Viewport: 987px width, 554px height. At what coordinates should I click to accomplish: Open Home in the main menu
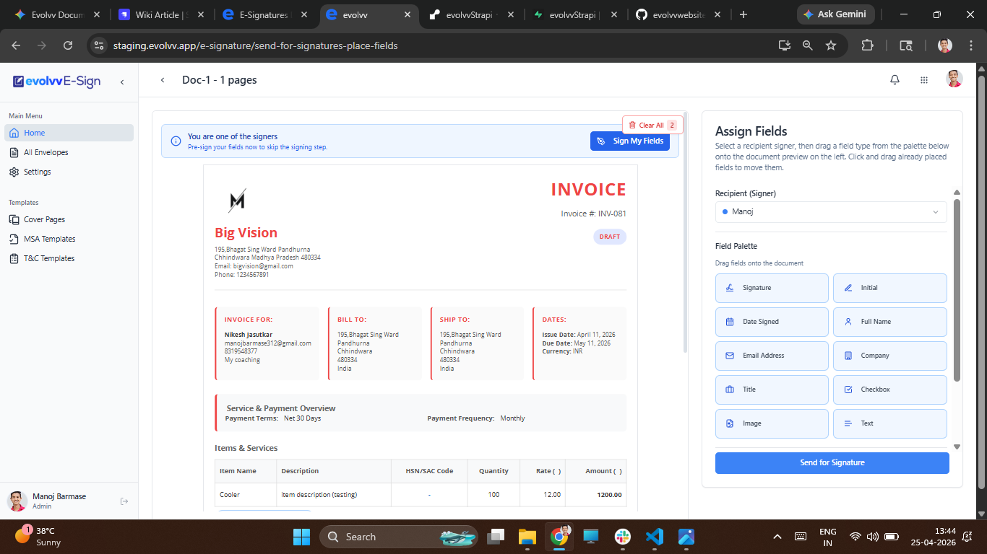[69, 133]
